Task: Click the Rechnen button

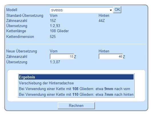Action: [x=76, y=105]
